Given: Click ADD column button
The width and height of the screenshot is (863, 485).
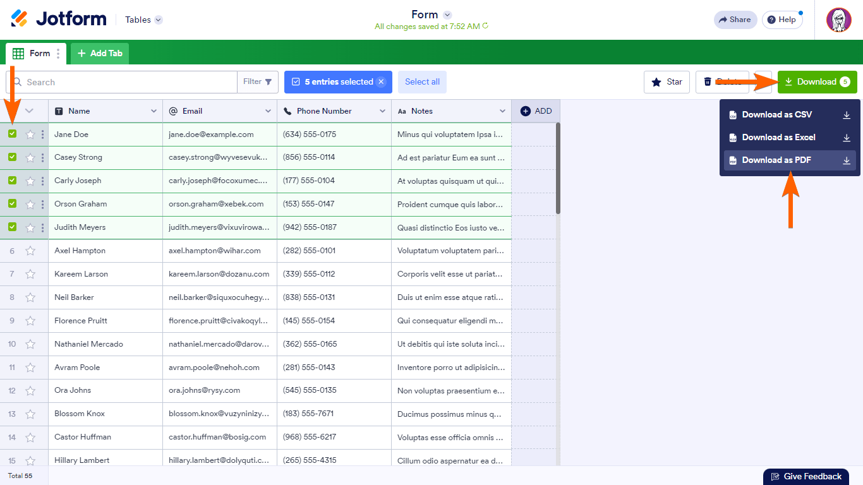Looking at the screenshot, I should click(536, 111).
